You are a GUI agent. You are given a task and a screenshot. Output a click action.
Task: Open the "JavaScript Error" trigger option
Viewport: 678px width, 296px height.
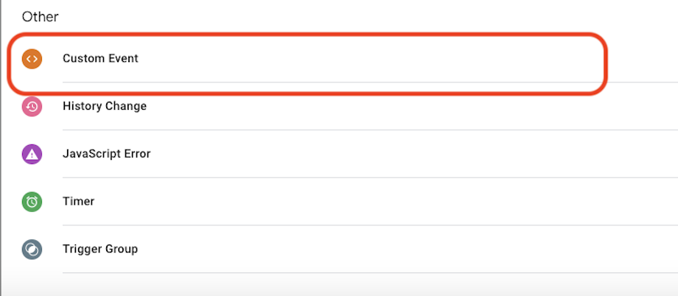[x=106, y=153]
